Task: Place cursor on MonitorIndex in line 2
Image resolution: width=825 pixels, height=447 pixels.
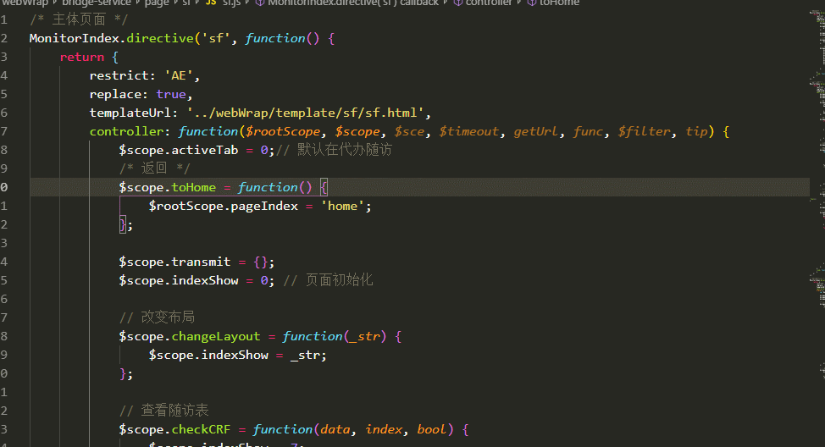Action: coord(75,38)
